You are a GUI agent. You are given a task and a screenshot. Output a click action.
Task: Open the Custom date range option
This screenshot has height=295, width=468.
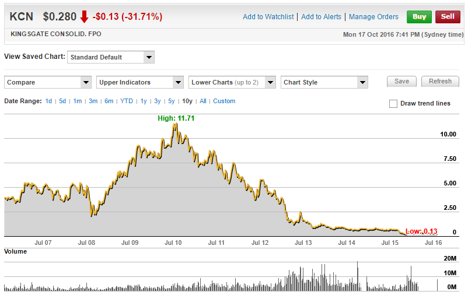click(224, 101)
